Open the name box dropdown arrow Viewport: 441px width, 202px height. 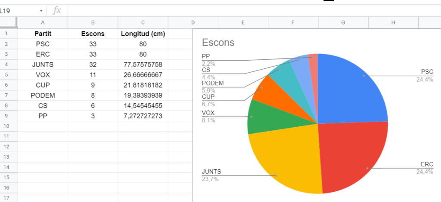point(41,11)
